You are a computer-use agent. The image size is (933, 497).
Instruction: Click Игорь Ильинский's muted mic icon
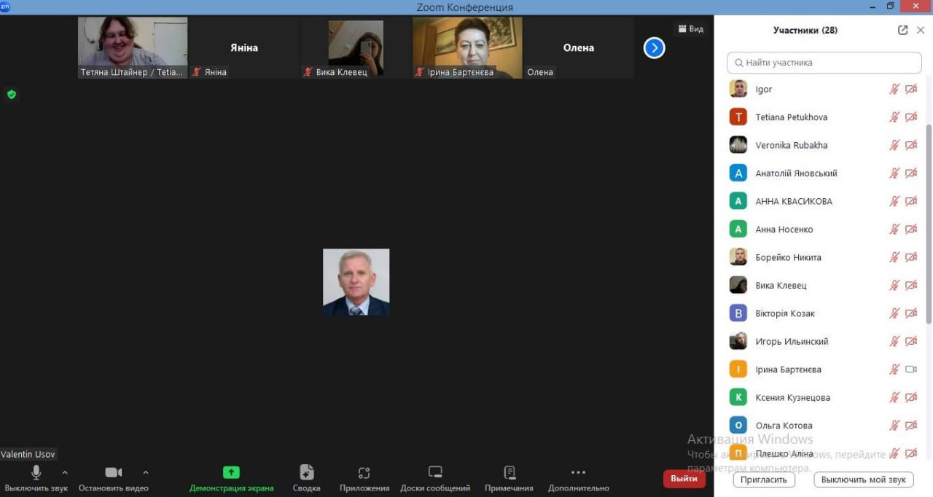coord(894,341)
